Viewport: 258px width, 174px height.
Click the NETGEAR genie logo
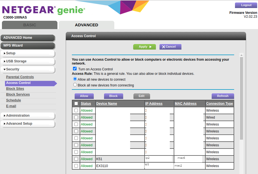coord(44,10)
